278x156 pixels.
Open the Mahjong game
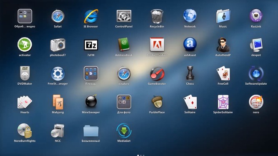[x=58, y=102]
